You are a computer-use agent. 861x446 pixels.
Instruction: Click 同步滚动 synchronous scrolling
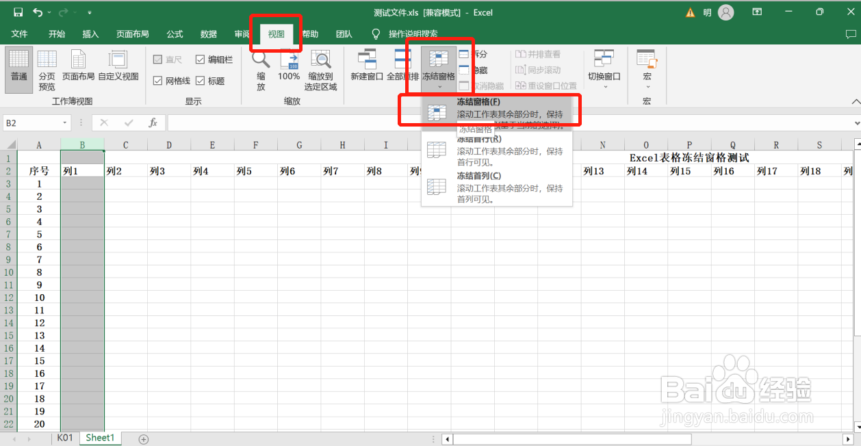tap(538, 70)
